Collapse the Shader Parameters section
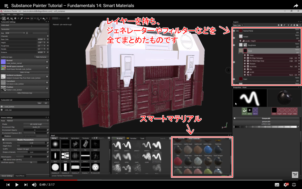This screenshot has height=189, width=302. point(3,140)
